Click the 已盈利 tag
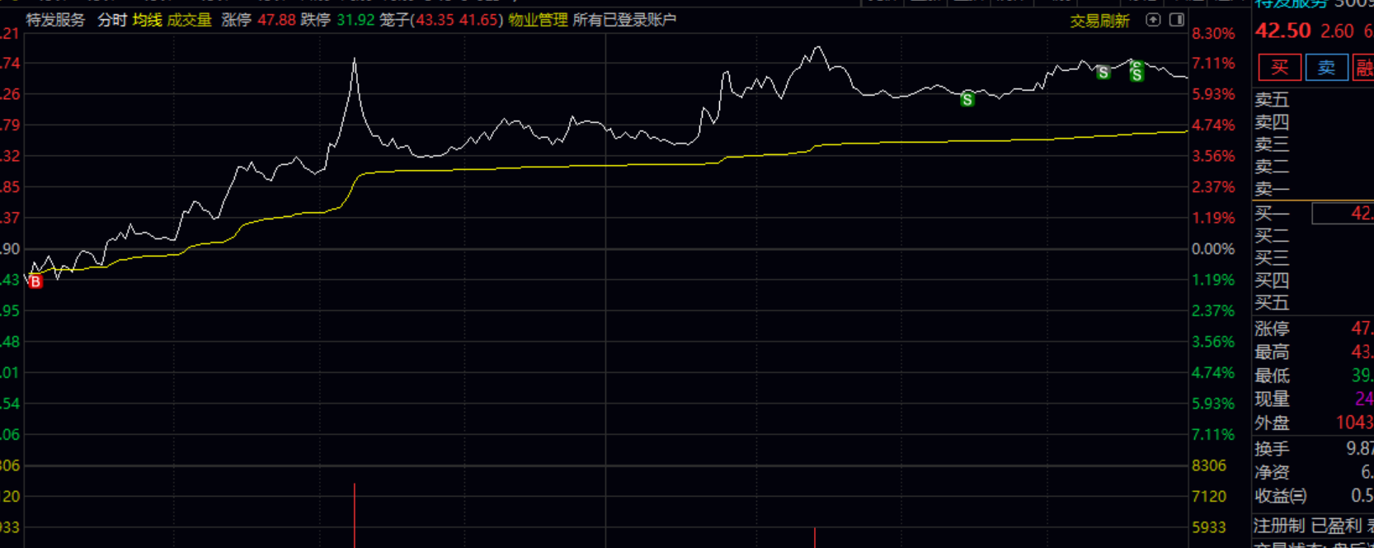Image resolution: width=1374 pixels, height=548 pixels. pyautogui.click(x=1336, y=526)
